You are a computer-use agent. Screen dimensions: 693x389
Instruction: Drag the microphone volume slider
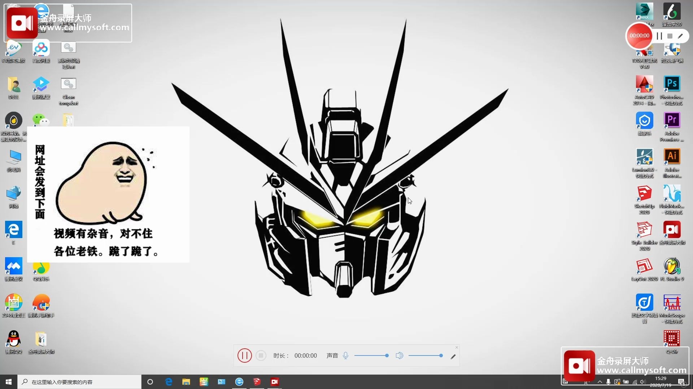(387, 355)
